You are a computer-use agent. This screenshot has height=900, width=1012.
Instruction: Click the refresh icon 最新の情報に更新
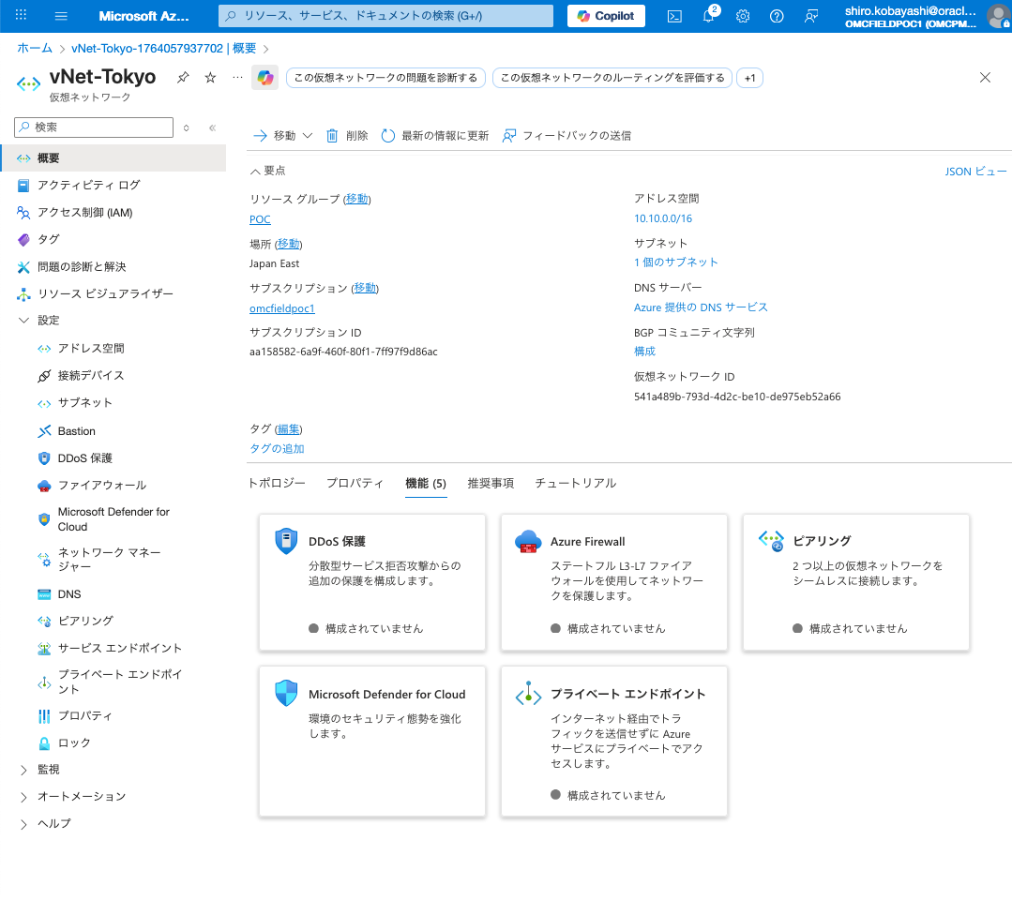point(388,136)
